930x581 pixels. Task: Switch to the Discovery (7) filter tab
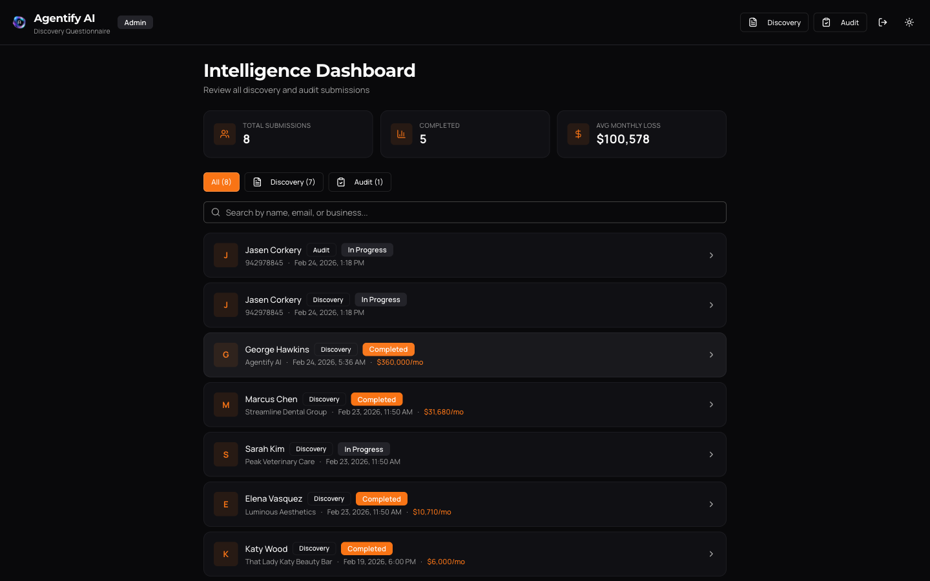coord(284,181)
